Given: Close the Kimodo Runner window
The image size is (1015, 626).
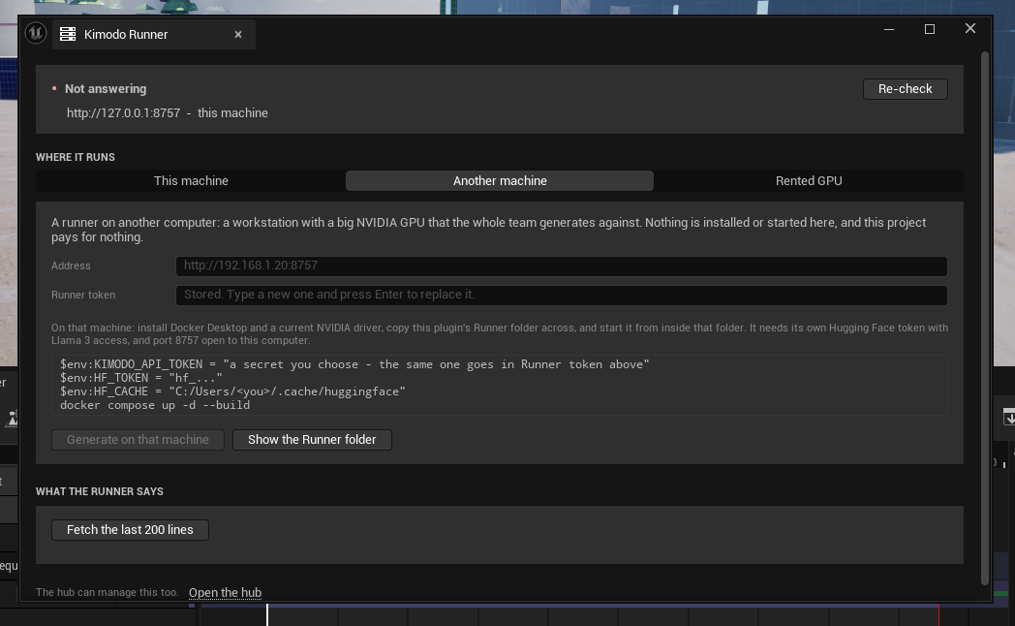Looking at the screenshot, I should 970,28.
